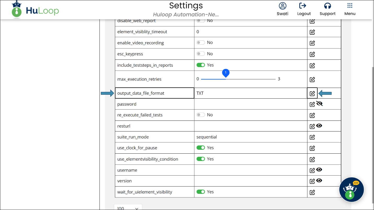Open the chatbot assistant bubble
Viewport: 374px width, 210px height.
351,190
